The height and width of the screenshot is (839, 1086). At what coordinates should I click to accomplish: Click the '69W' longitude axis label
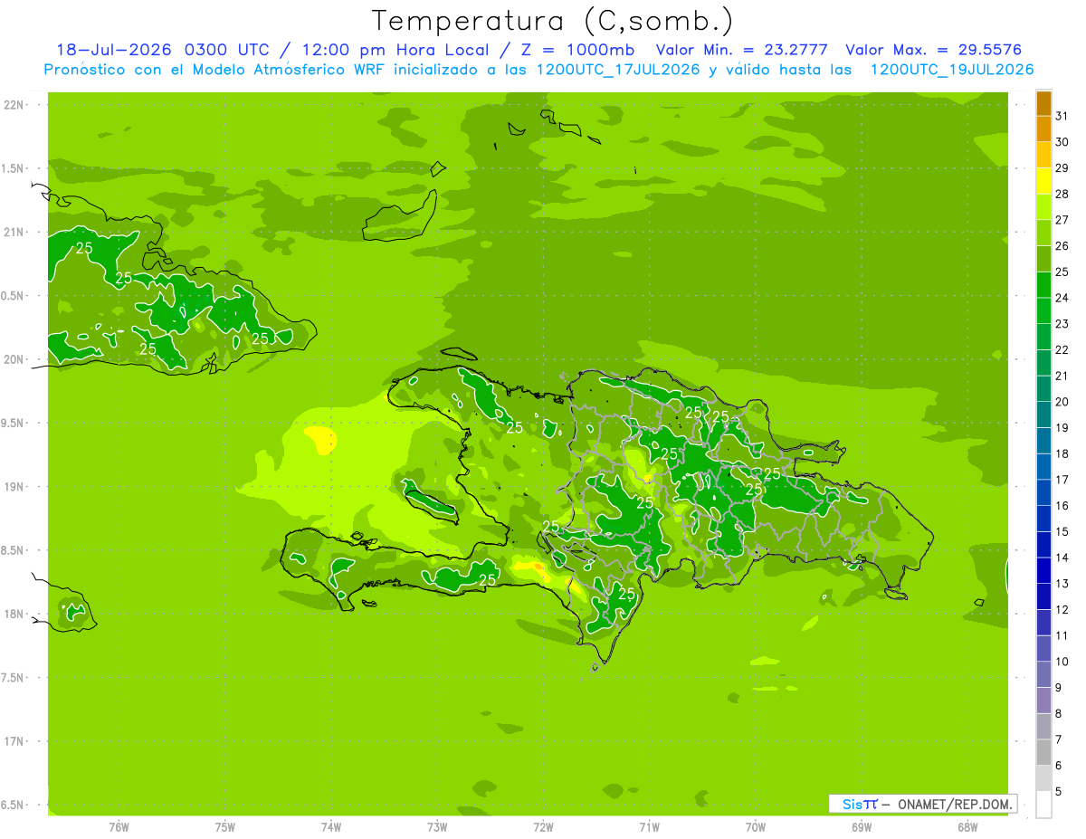tap(862, 827)
